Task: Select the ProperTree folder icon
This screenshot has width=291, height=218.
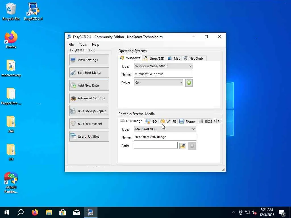Action: (x=11, y=96)
